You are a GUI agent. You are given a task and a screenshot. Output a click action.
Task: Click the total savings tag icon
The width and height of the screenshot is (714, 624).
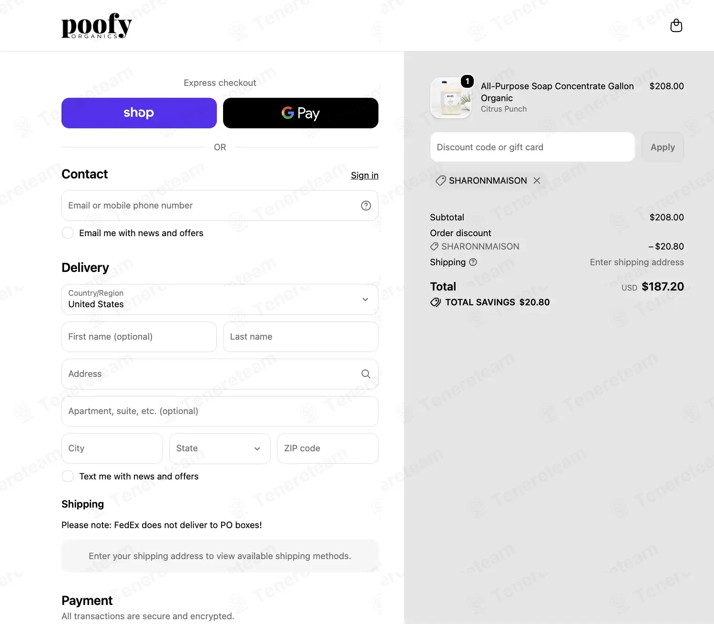(x=436, y=302)
